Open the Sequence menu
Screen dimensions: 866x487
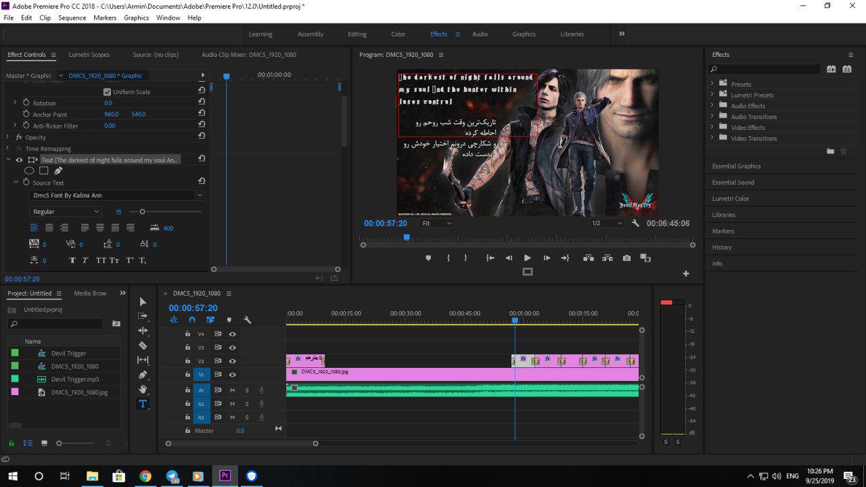coord(72,18)
